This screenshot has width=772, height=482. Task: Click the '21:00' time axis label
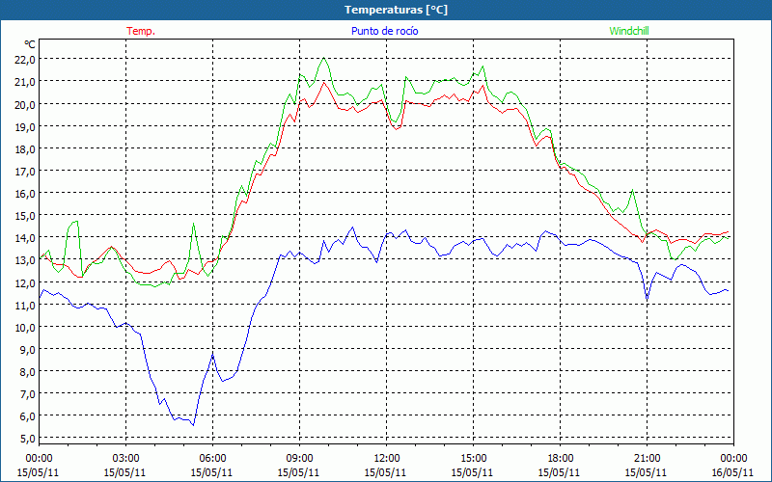point(647,458)
